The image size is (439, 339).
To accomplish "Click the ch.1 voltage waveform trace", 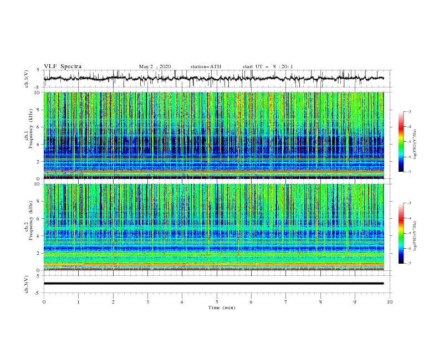I will pyautogui.click(x=213, y=79).
